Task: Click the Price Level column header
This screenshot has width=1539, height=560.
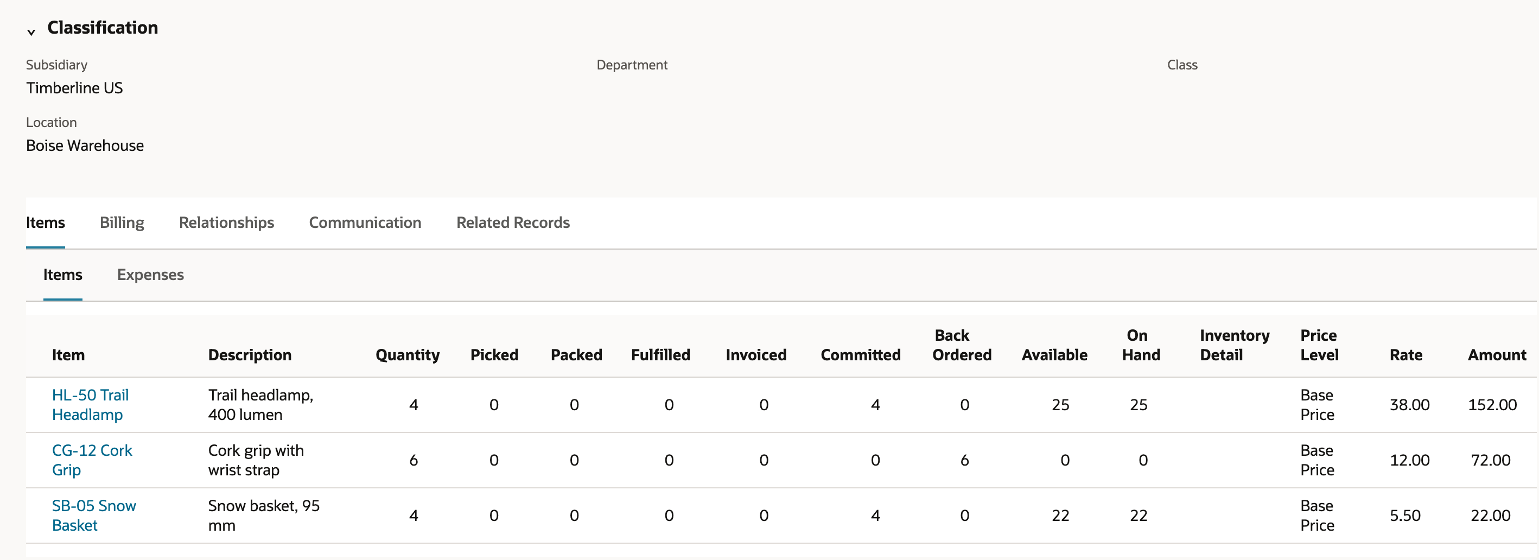Action: coord(1319,345)
